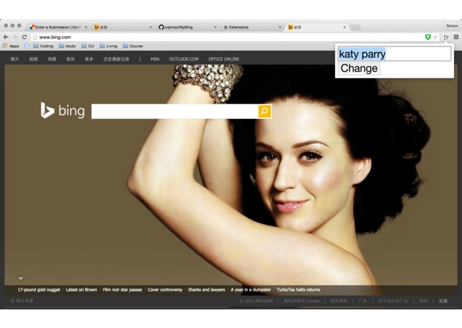The image size is (462, 328).
Task: Click the browser back arrow
Action: 6,37
